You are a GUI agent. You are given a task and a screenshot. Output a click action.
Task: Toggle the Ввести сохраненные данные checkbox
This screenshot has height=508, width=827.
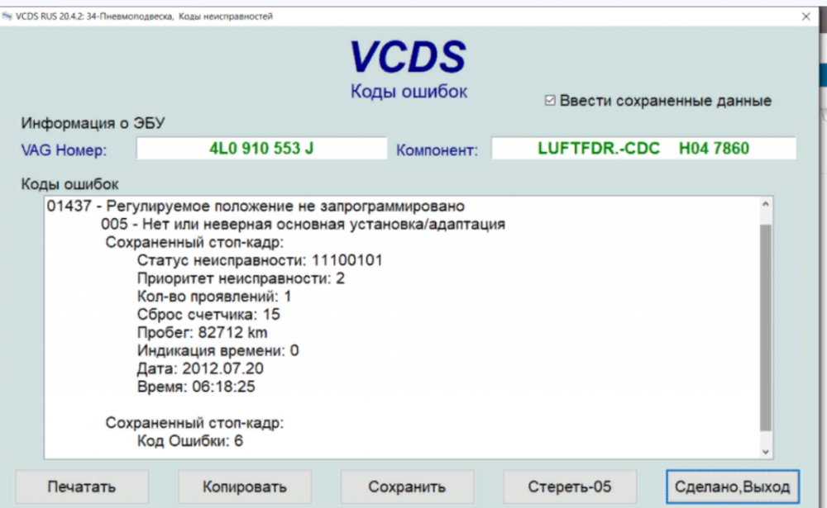coord(550,100)
